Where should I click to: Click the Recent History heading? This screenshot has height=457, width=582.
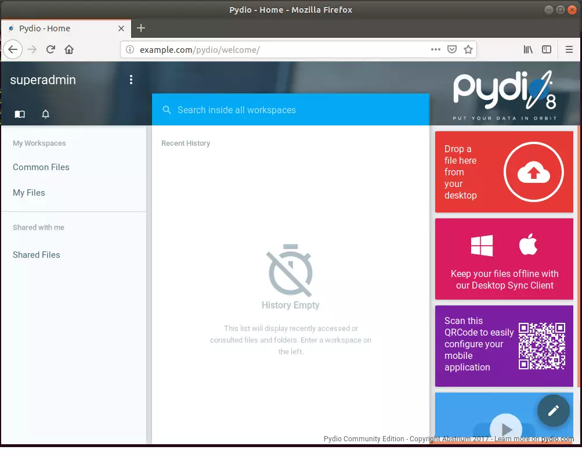pyautogui.click(x=186, y=143)
